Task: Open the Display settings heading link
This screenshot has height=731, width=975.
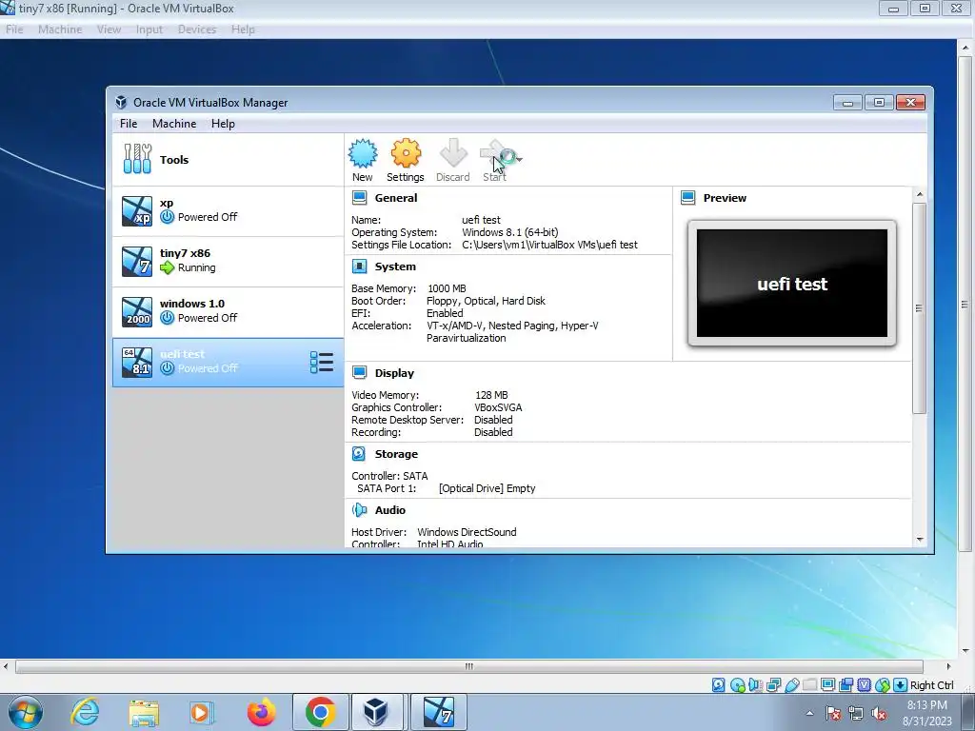Action: pos(394,373)
